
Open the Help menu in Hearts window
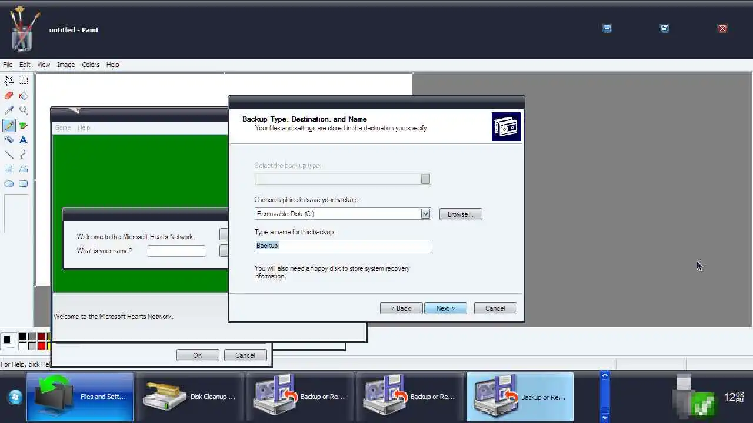point(84,127)
